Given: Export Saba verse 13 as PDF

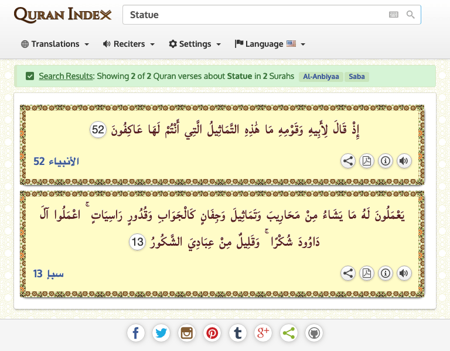Looking at the screenshot, I should [366, 273].
